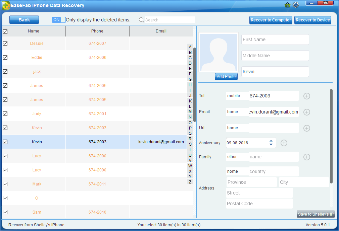Focus the Postal Code field
This screenshot has width=339, height=231.
[259, 204]
